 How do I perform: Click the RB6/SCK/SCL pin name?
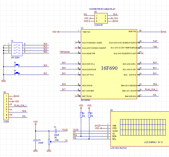pyautogui.click(x=131, y=96)
